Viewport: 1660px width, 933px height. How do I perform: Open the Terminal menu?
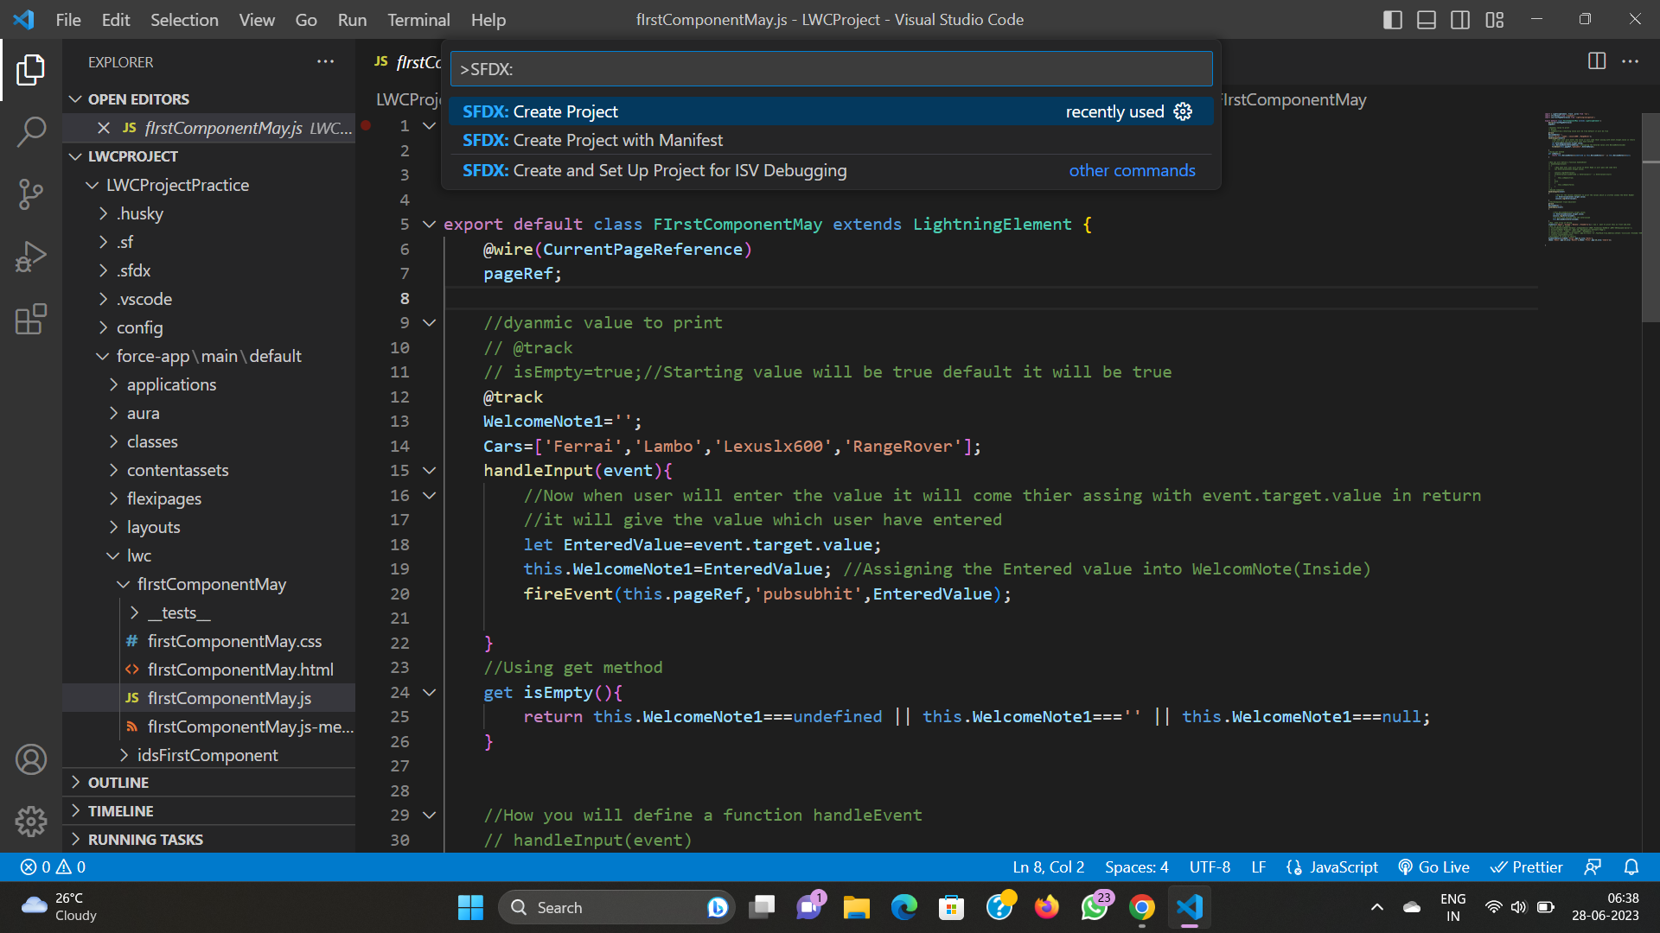(x=418, y=20)
